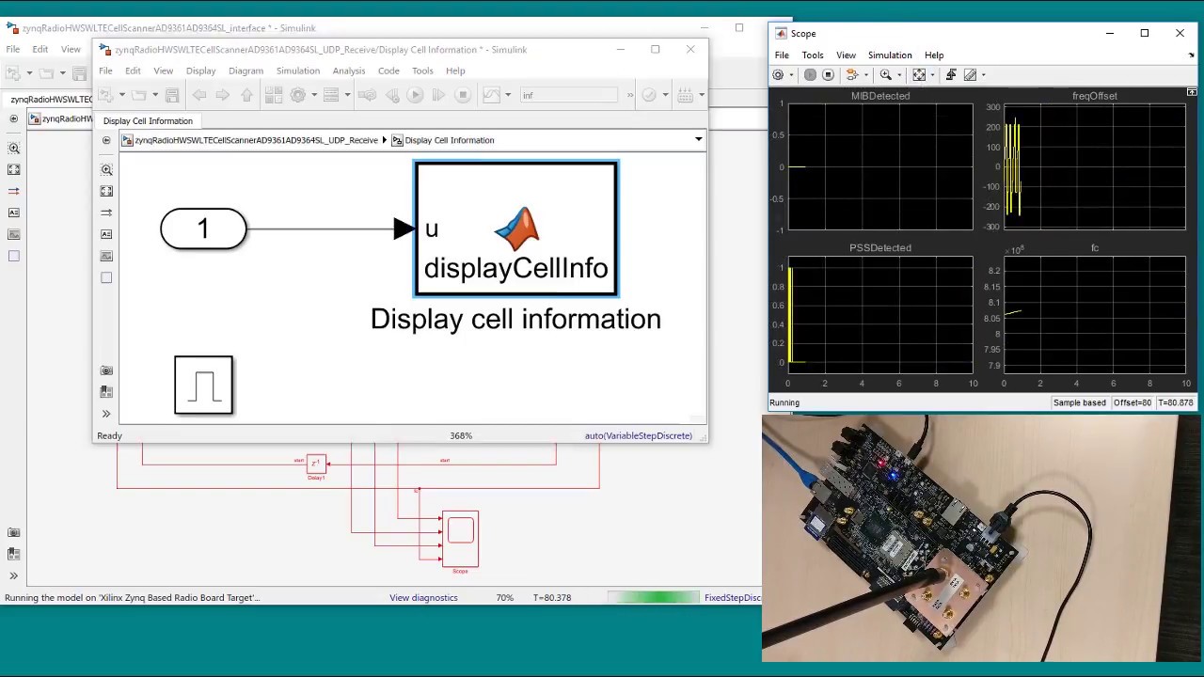Click Scope triggers icon

pos(951,74)
